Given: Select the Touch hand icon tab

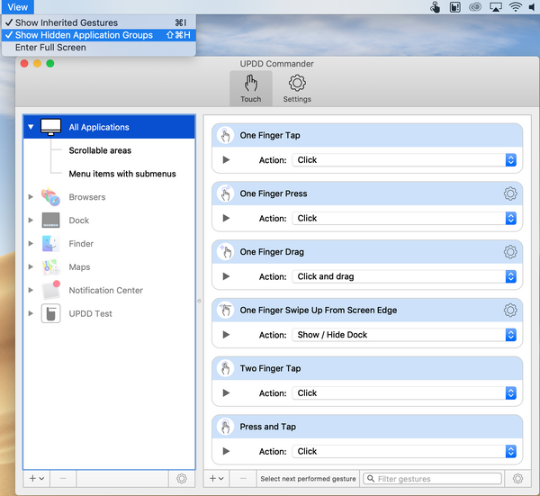Looking at the screenshot, I should [250, 88].
